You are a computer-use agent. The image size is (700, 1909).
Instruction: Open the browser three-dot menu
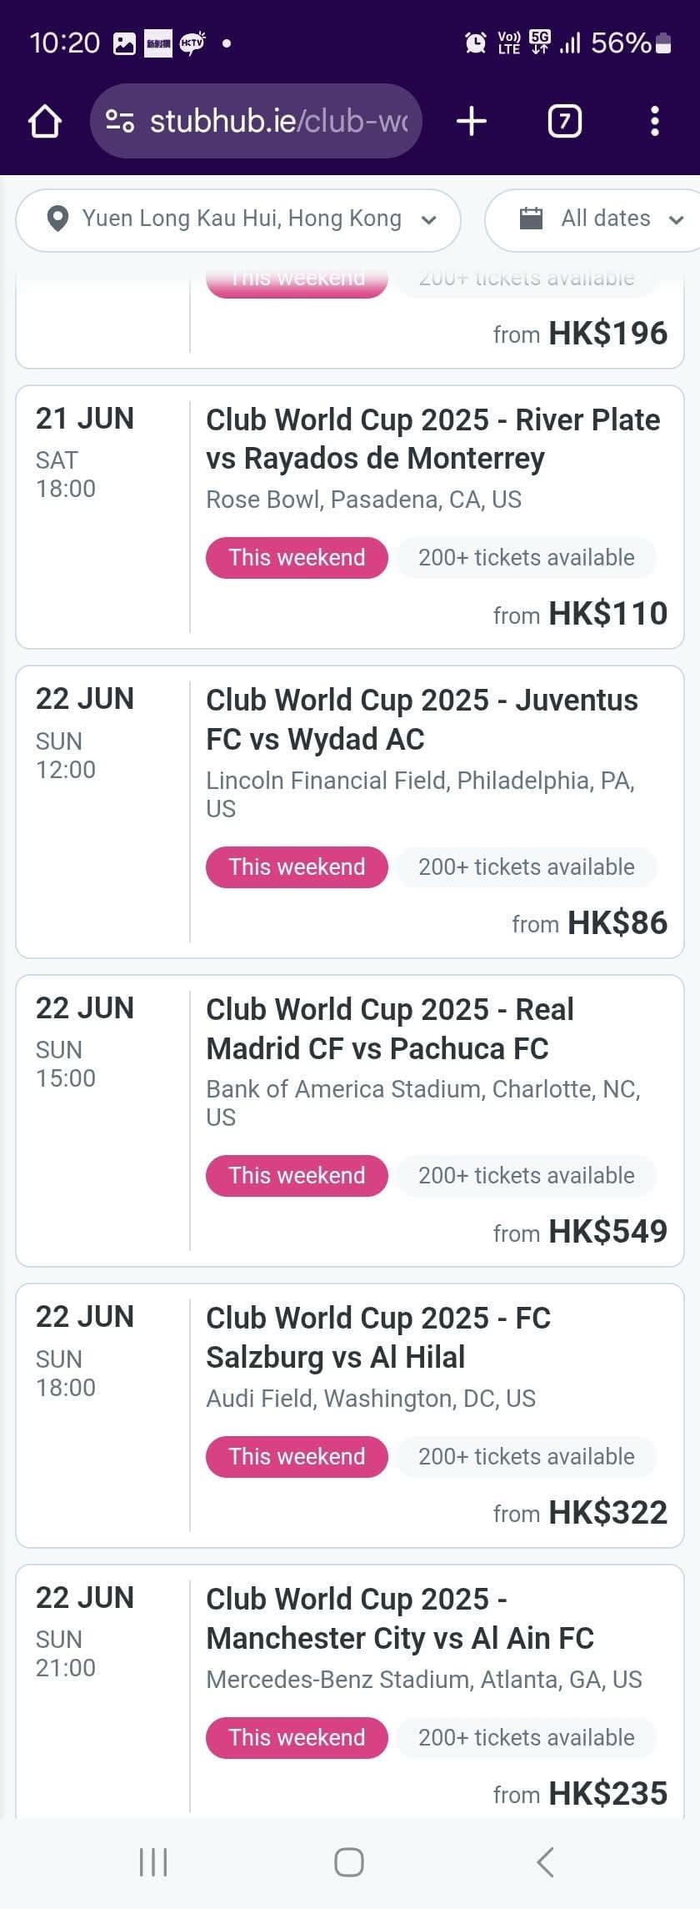[x=655, y=122]
